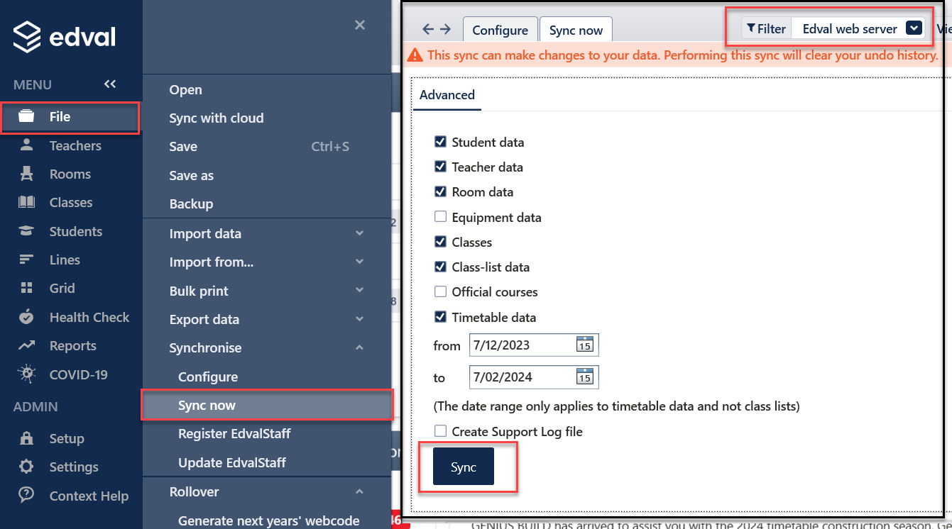The image size is (952, 529).
Task: Switch to the Configure tab
Action: coord(500,30)
